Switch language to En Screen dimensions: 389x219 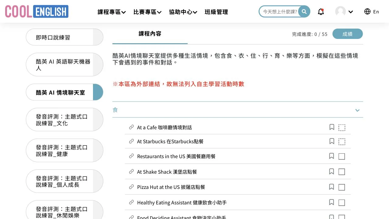(376, 12)
